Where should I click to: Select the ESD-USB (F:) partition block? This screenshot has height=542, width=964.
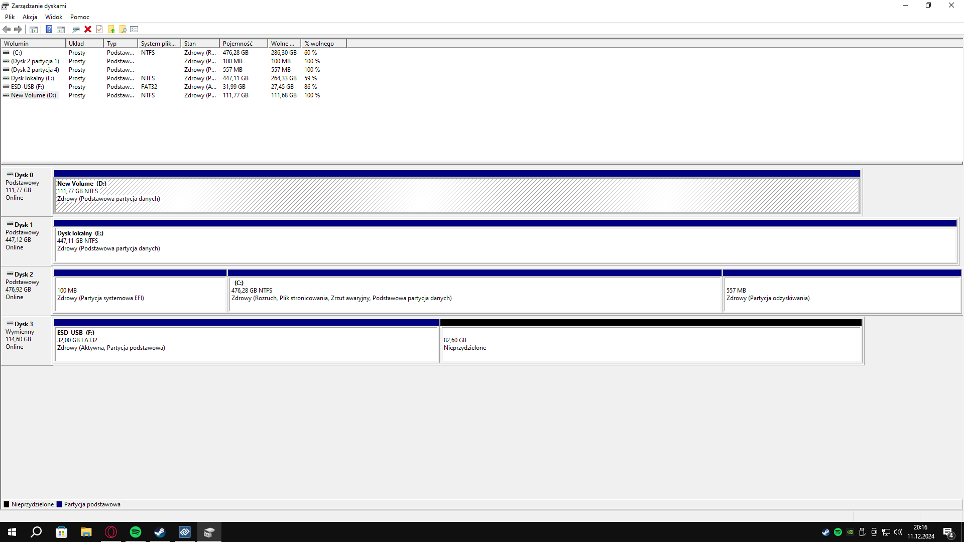click(247, 340)
